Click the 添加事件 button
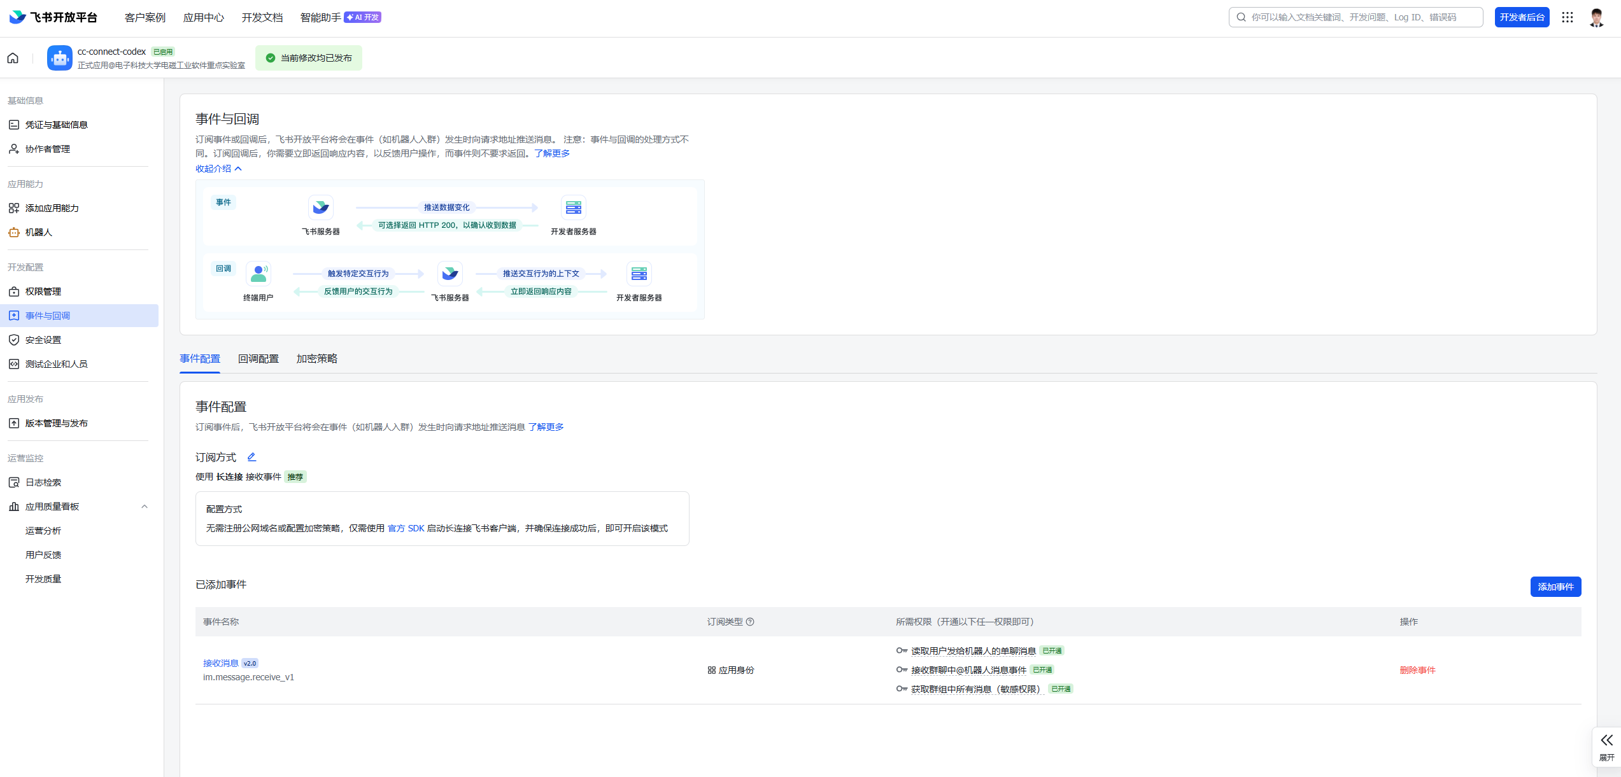The height and width of the screenshot is (777, 1621). (1555, 587)
